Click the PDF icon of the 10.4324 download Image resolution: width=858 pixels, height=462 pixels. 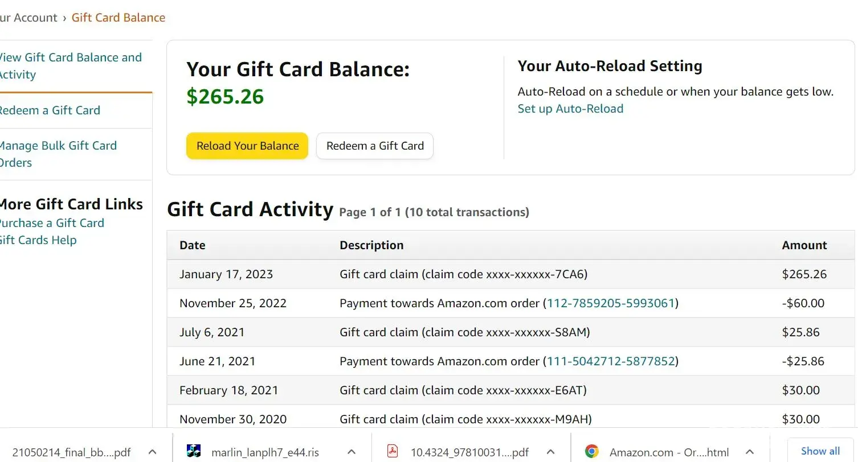pos(393,452)
